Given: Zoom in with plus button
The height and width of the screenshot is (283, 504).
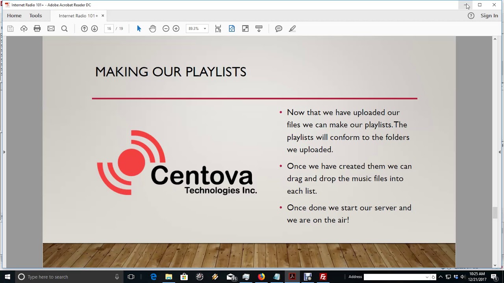Looking at the screenshot, I should click(176, 29).
